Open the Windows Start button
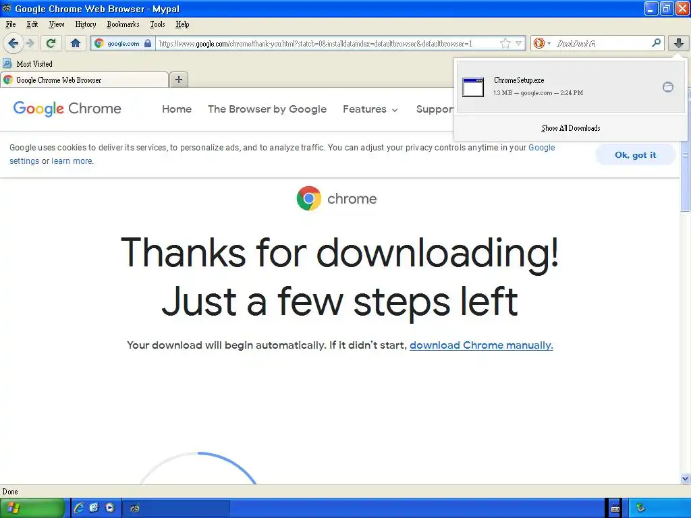 32,508
